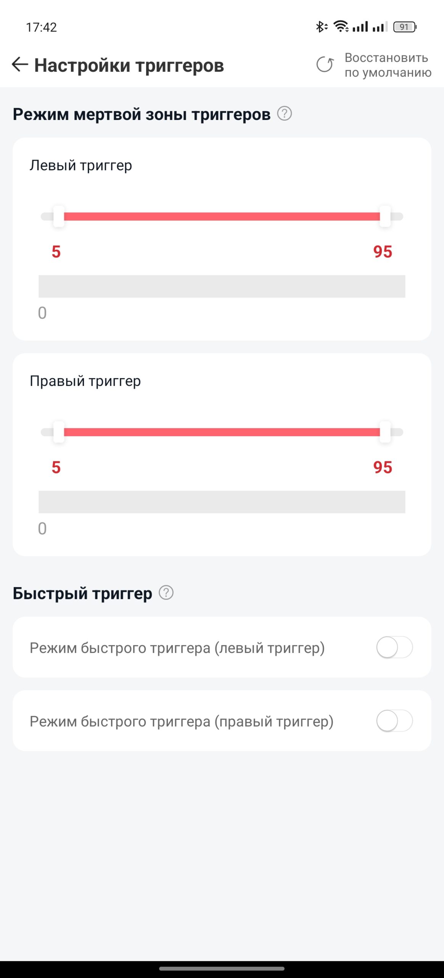Open help for trigger dead zone mode

coord(285,113)
